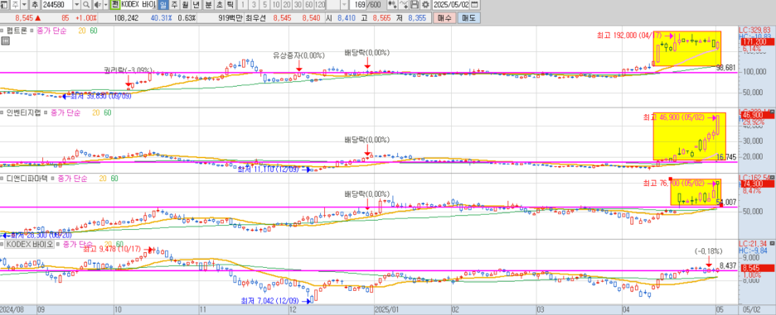Click the KODEX 바이 stock name field
Viewport: 776px width, 315px height.
pos(139,5)
